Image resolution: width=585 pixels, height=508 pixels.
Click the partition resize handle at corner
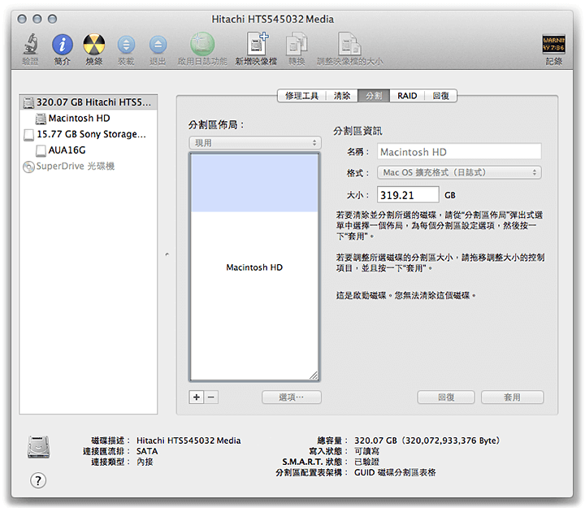[x=314, y=376]
